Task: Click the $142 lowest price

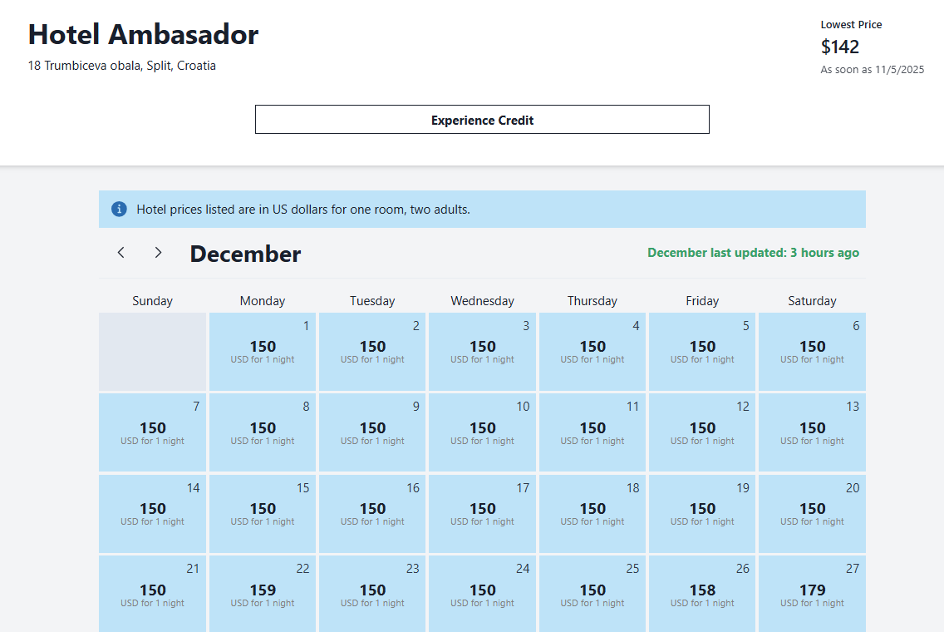Action: click(x=840, y=47)
